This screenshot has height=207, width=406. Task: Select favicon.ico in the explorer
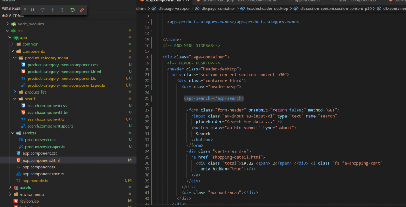click(29, 201)
